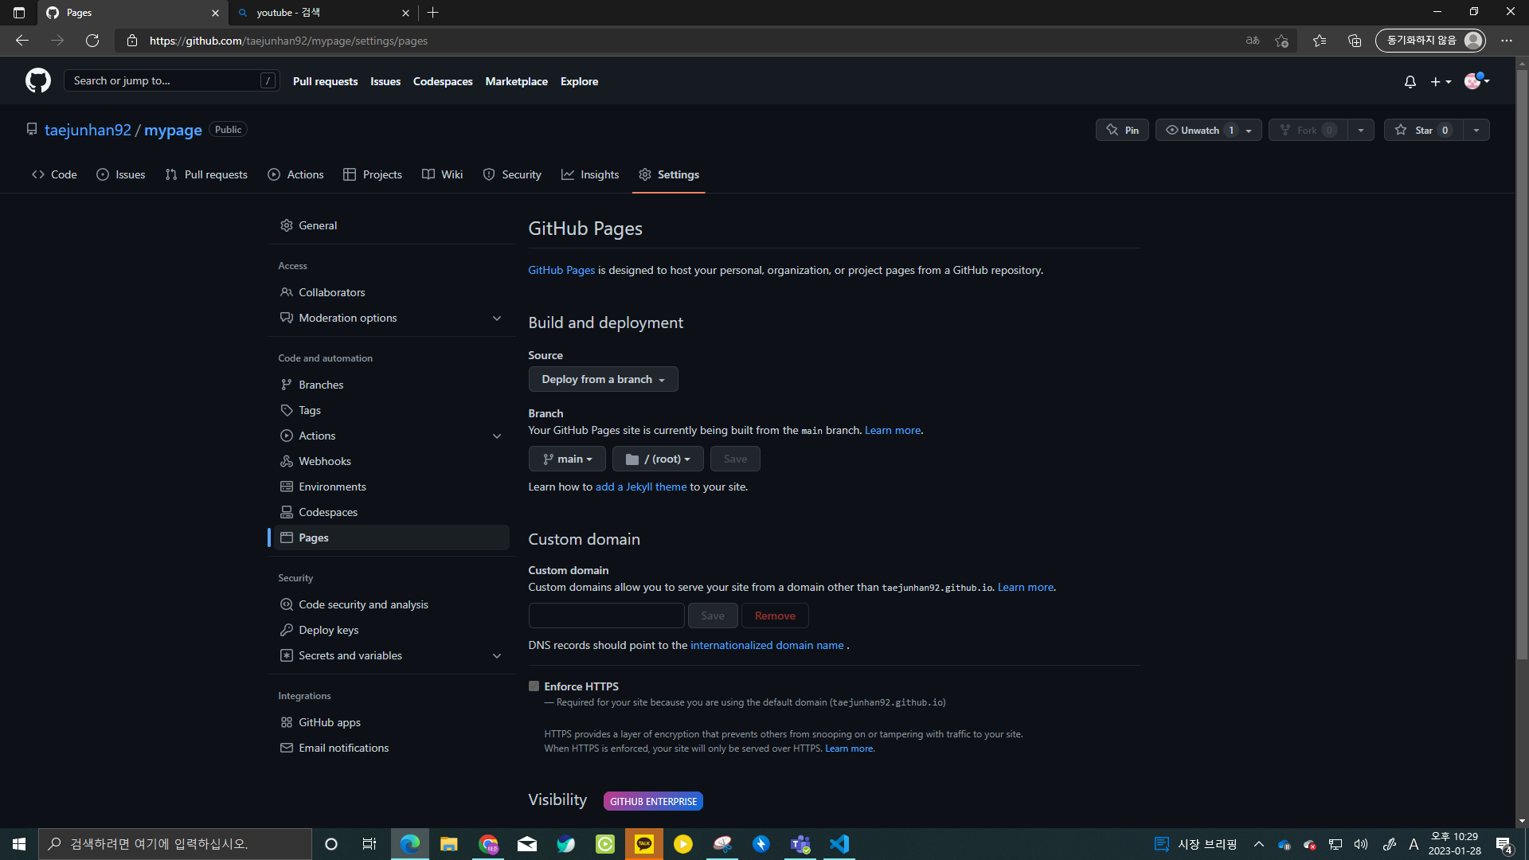Viewport: 1529px width, 860px height.
Task: Open the / (root) folder dropdown
Action: click(658, 459)
